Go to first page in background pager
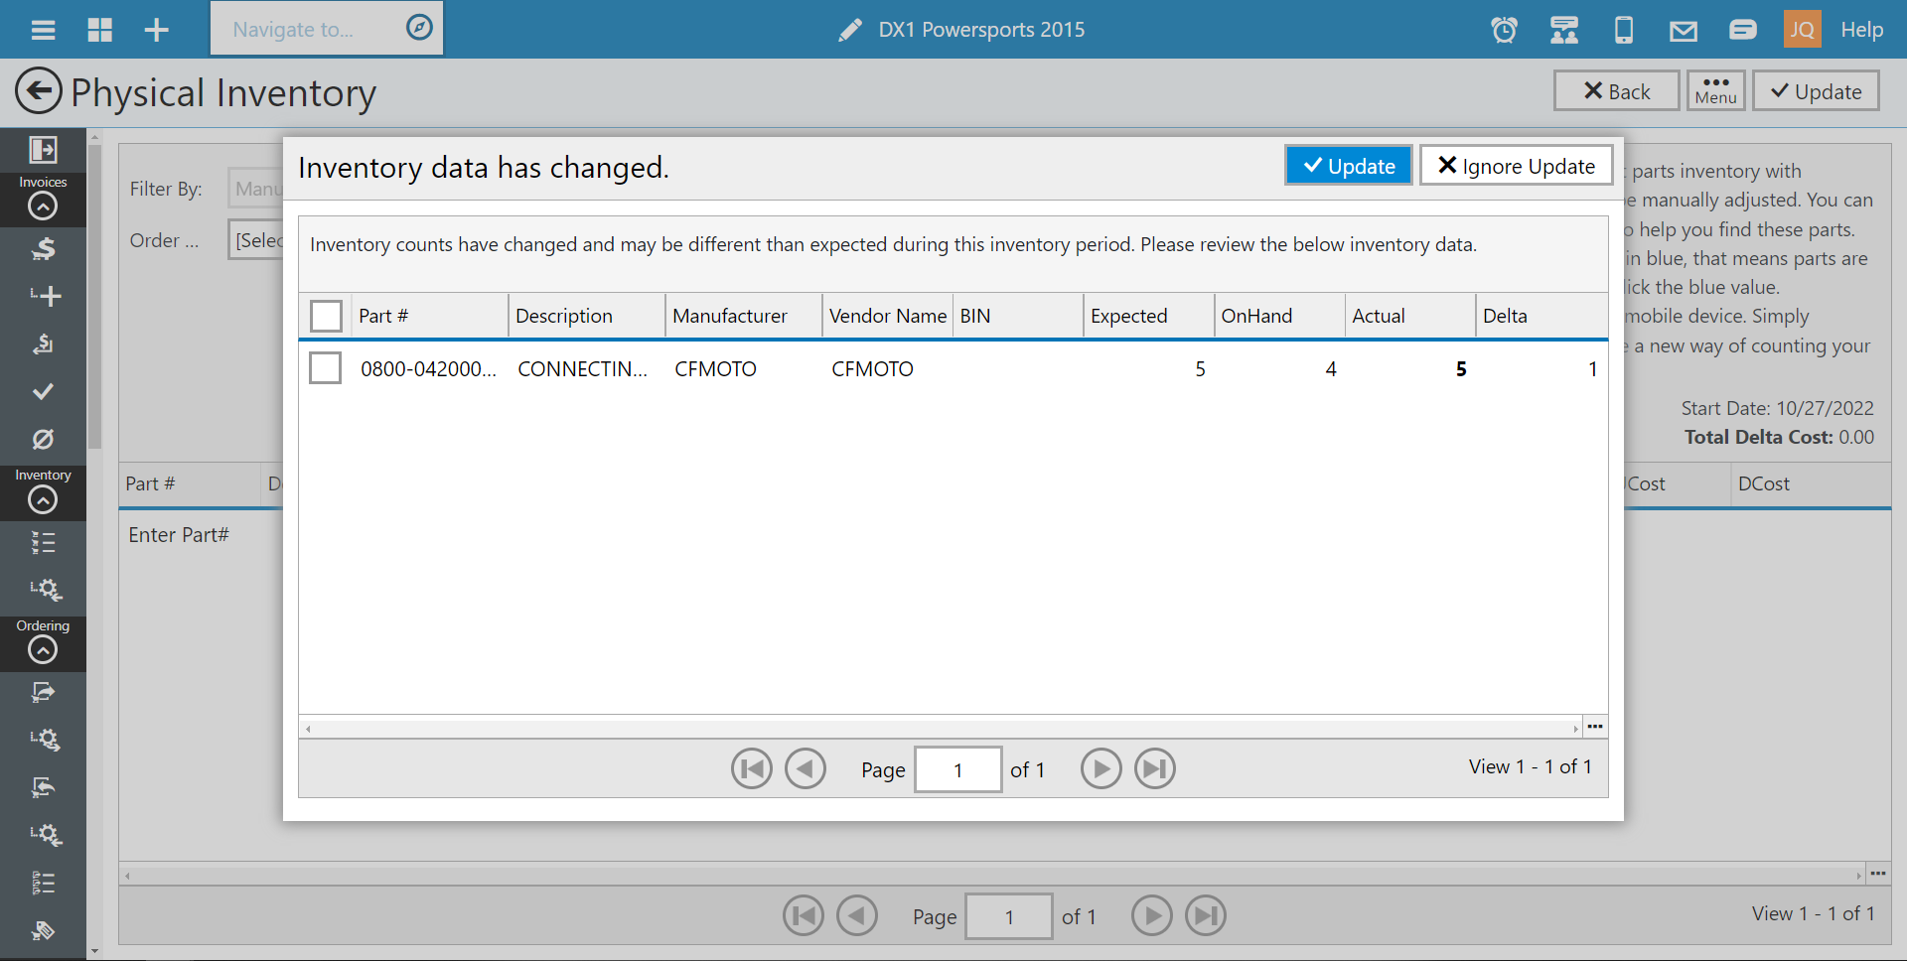1907x961 pixels. click(804, 915)
